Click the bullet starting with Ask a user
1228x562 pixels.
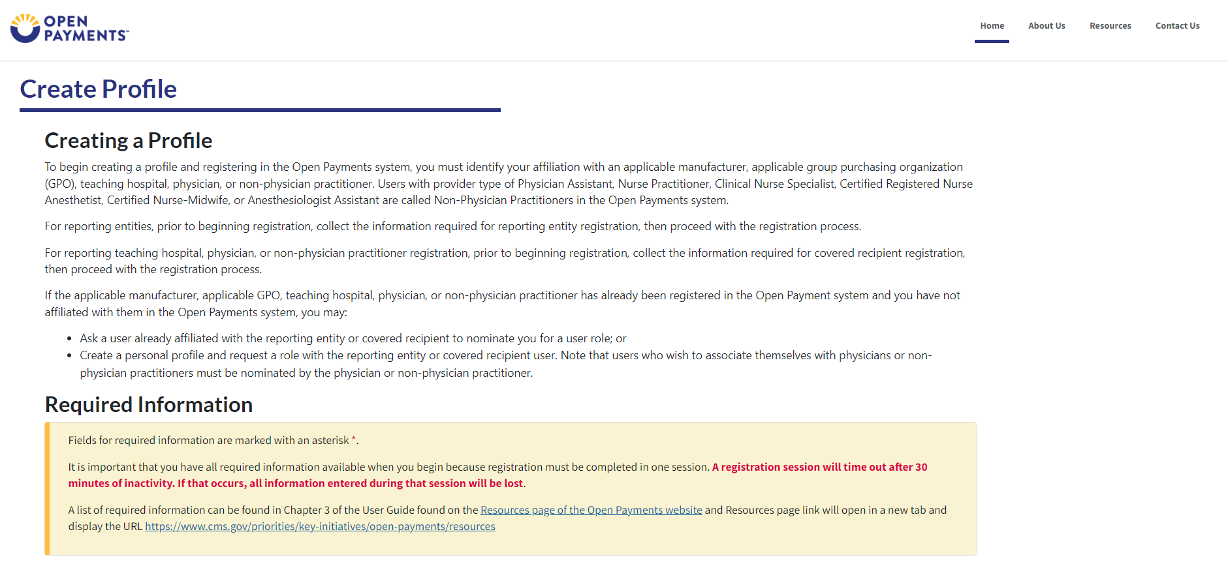tap(353, 338)
